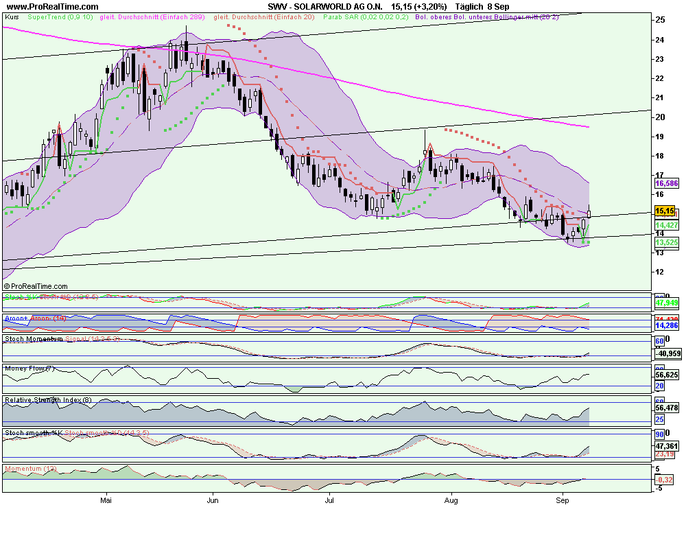Click the Momentum (12) panel label
Screen dimensions: 686x549
(31, 469)
